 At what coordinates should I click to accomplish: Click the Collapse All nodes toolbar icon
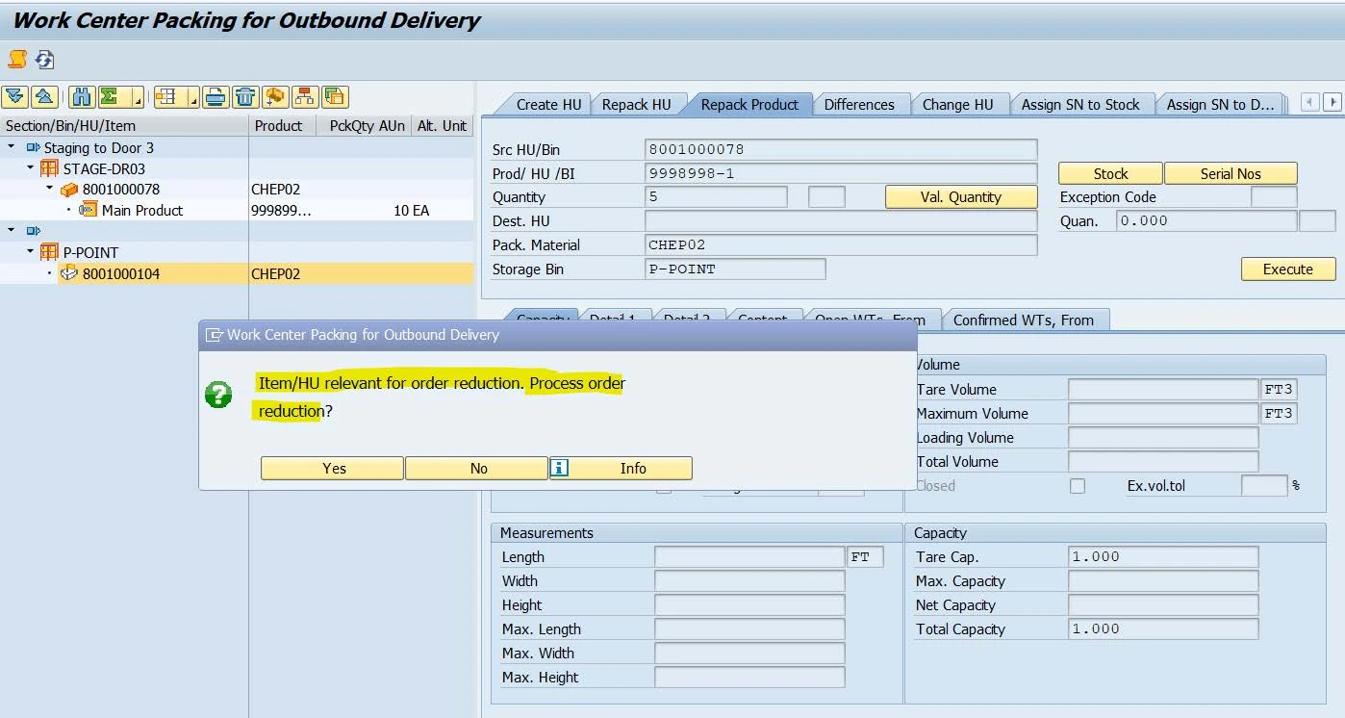point(44,97)
